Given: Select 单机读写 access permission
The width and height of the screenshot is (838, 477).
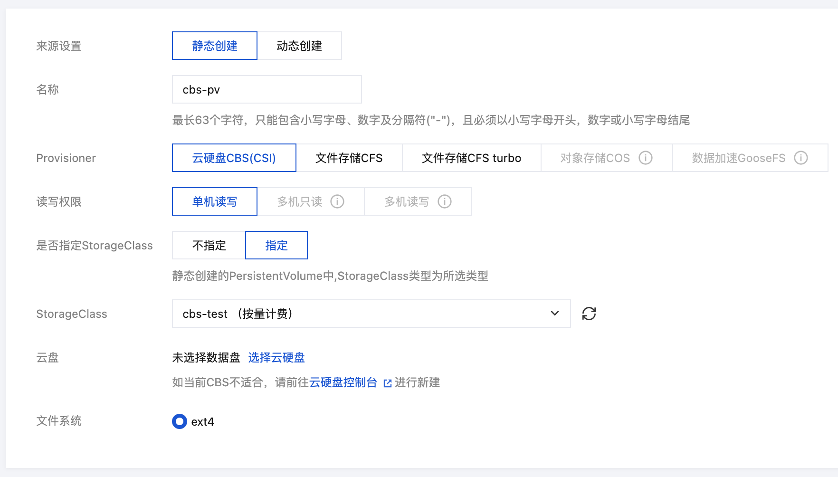Looking at the screenshot, I should tap(215, 201).
